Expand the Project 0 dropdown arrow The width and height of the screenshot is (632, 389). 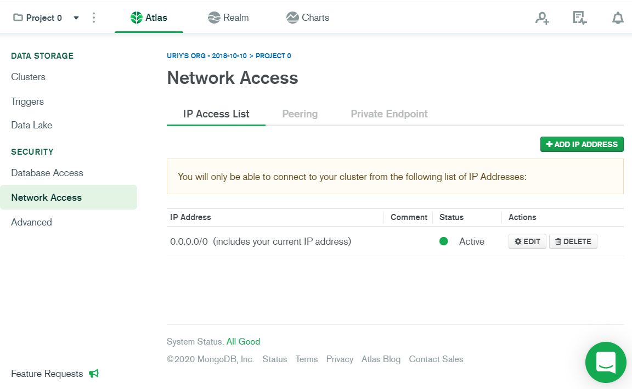(x=76, y=18)
